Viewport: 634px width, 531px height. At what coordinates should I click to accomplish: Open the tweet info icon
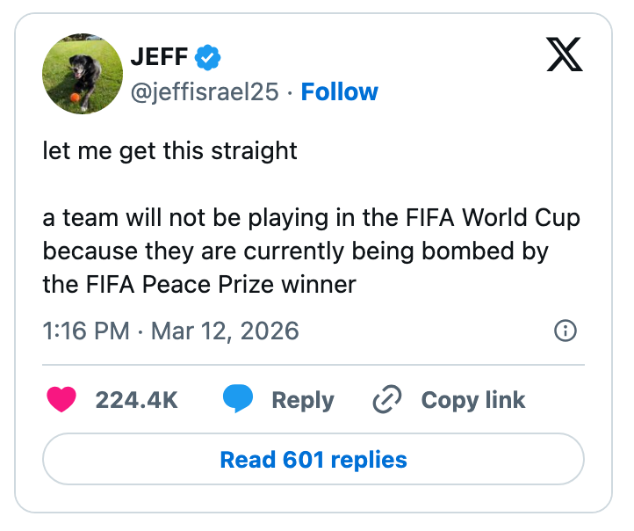[566, 331]
